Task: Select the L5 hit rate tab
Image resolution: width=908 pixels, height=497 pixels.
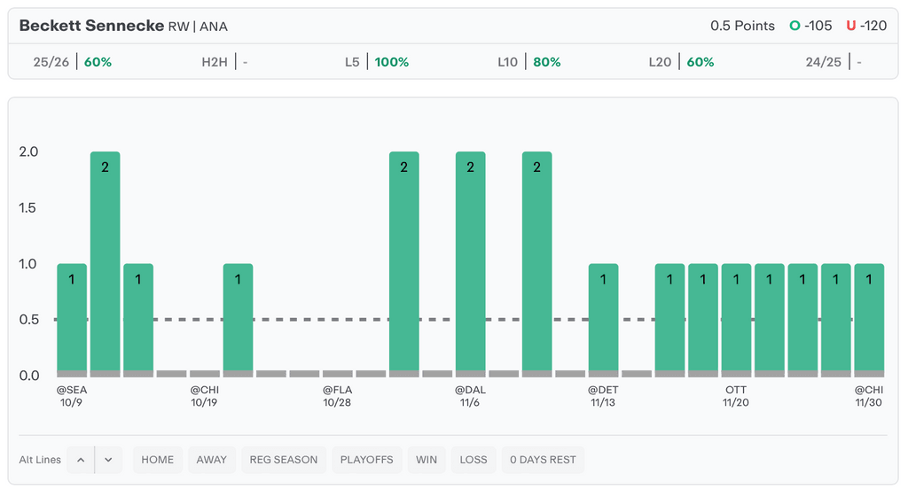Action: tap(377, 62)
